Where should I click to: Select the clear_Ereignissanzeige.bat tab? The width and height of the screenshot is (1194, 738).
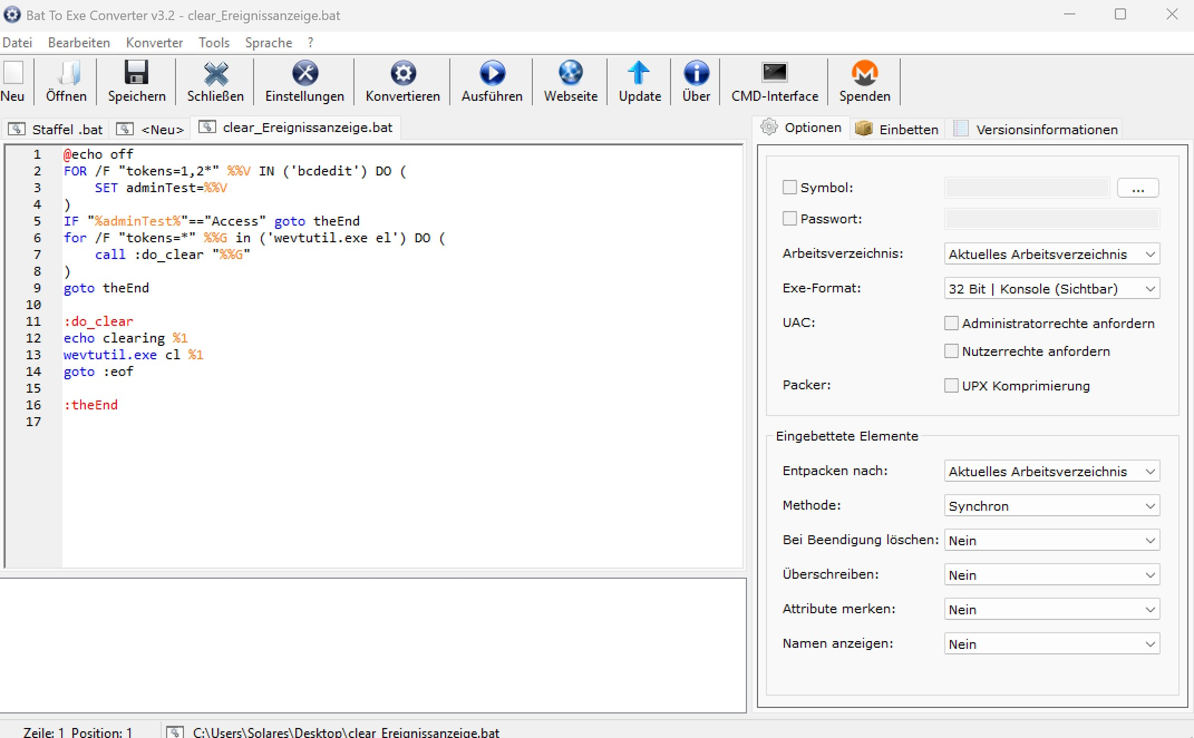296,127
